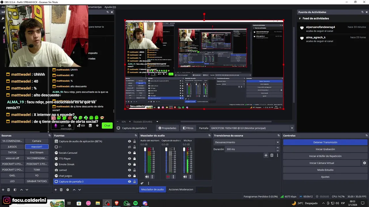The width and height of the screenshot is (369, 207).
Task: Remove transition with the Transiciones trash icon
Action: click(x=272, y=155)
